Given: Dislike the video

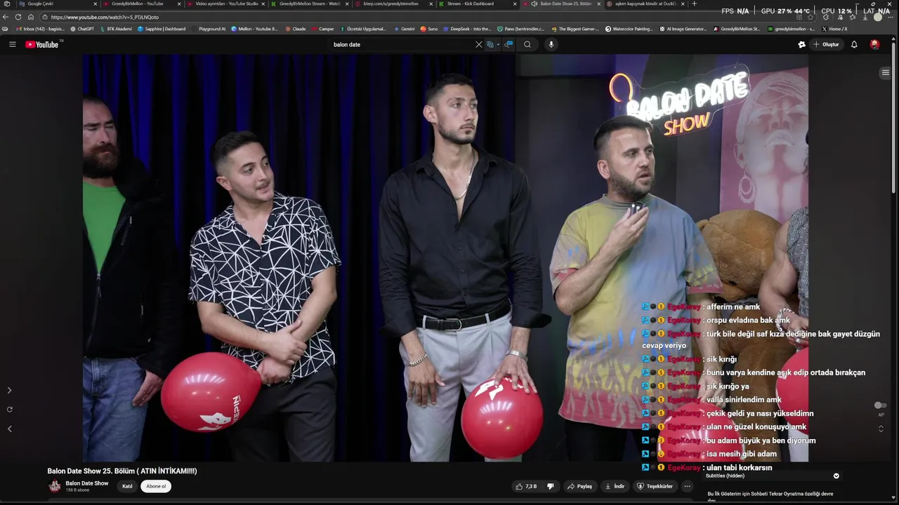Looking at the screenshot, I should 551,486.
